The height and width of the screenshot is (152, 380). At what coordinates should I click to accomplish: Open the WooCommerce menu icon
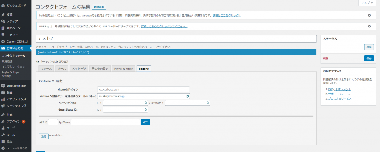3,85
